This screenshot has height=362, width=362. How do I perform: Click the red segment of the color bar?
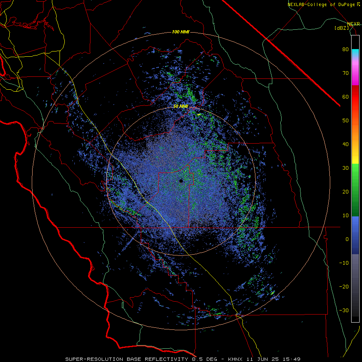355,97
